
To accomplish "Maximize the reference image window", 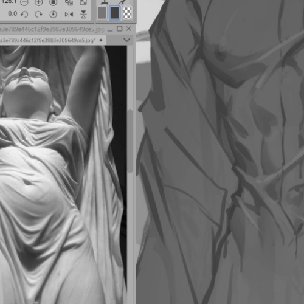I will 120,29.
